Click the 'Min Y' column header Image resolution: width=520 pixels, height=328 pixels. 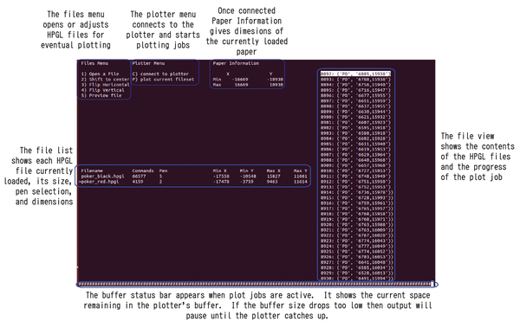(x=247, y=171)
